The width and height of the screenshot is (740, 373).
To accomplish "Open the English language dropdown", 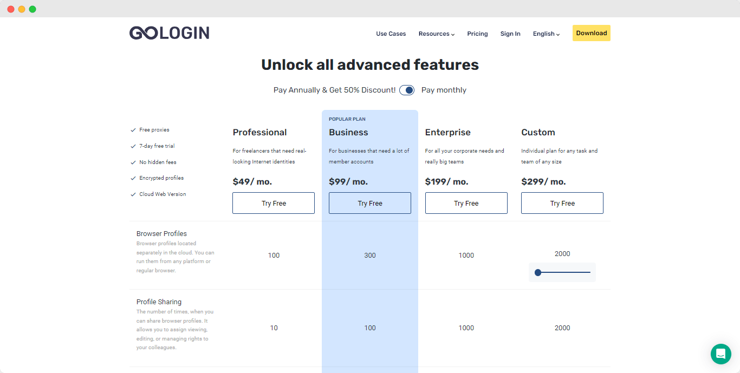I will pyautogui.click(x=546, y=34).
